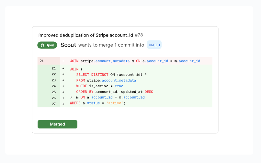The width and height of the screenshot is (261, 163).
Task: Select added line number 21
Action: point(54,68)
